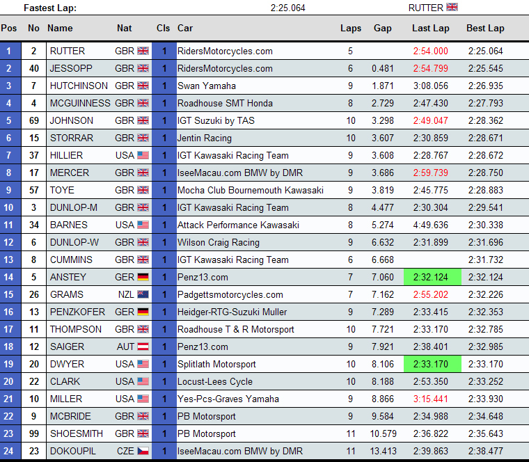Select rider name JOHNSON
The height and width of the screenshot is (462, 529).
pos(72,121)
